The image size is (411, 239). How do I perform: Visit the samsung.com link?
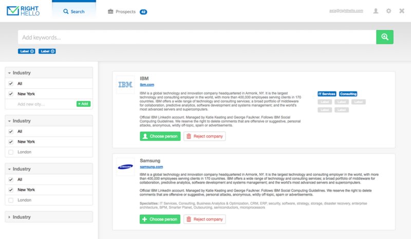pyautogui.click(x=151, y=167)
